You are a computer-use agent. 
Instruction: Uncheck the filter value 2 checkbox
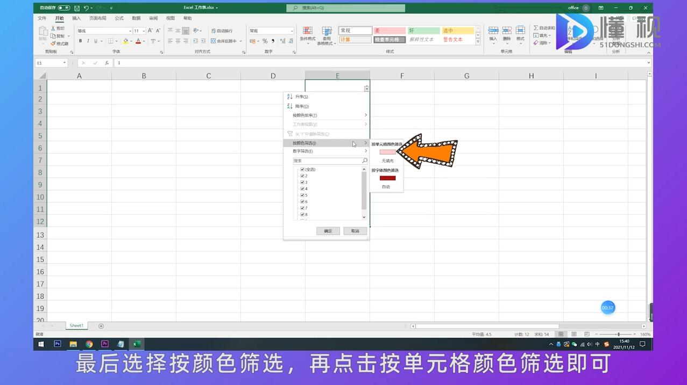[302, 176]
